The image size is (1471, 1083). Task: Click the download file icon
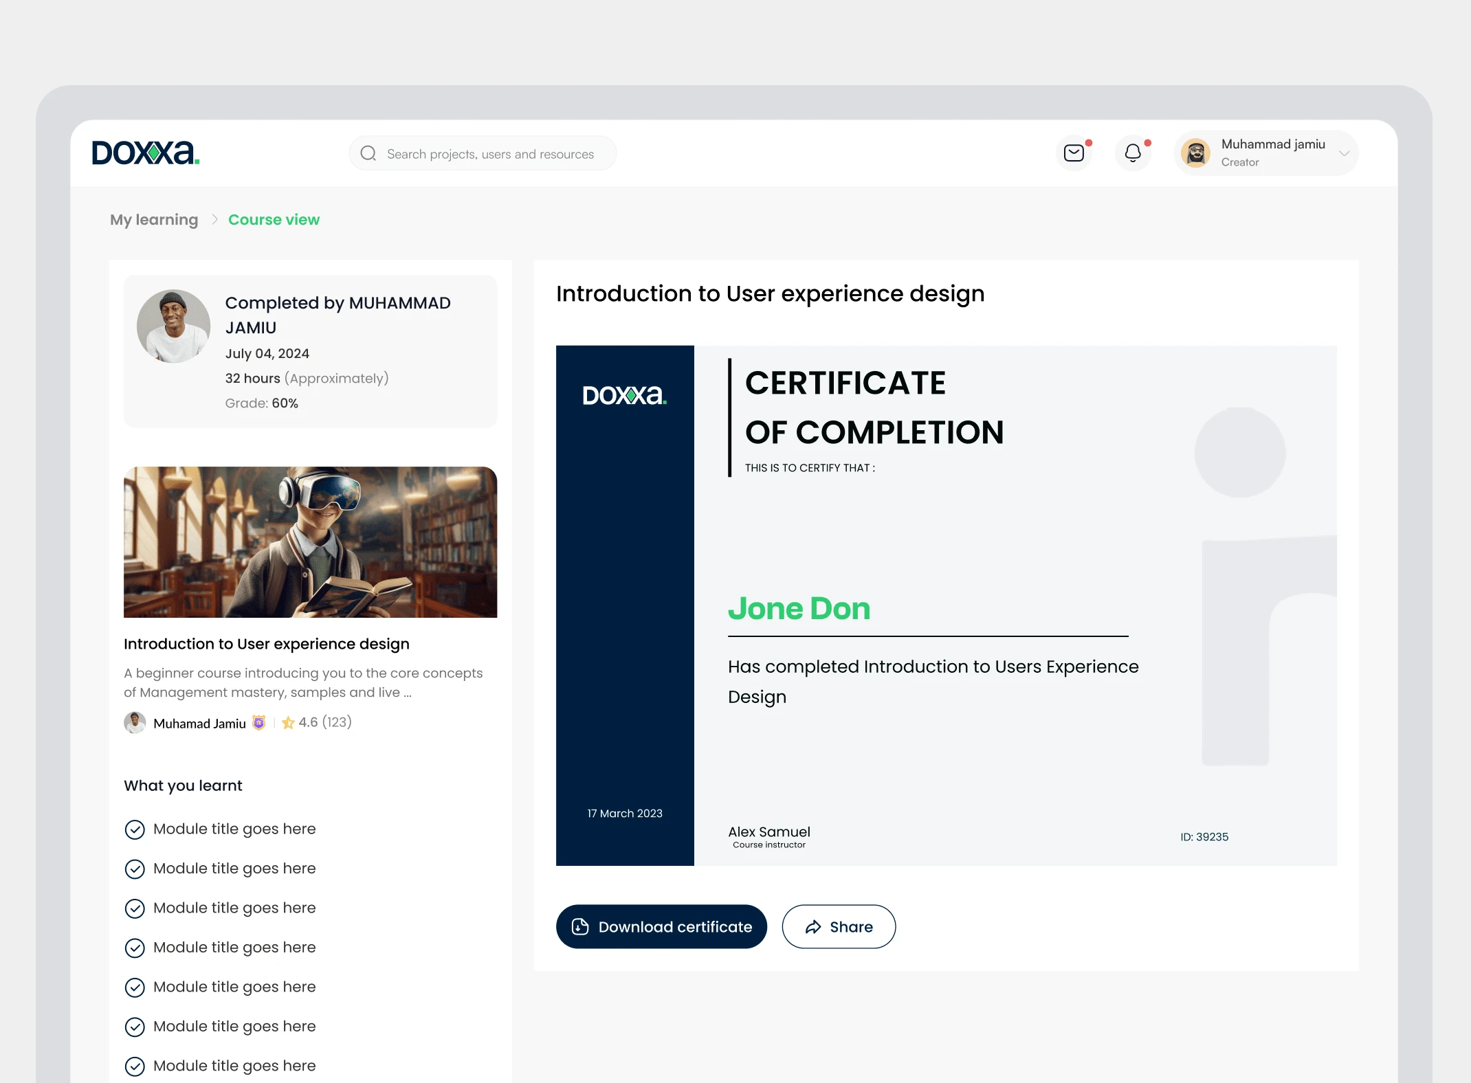point(580,926)
